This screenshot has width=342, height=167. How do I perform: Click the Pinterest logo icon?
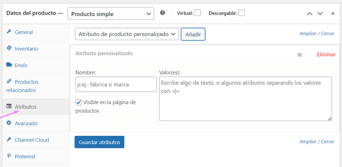click(9, 156)
